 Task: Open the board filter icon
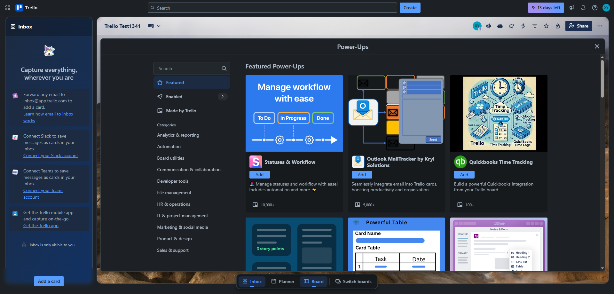pos(535,26)
